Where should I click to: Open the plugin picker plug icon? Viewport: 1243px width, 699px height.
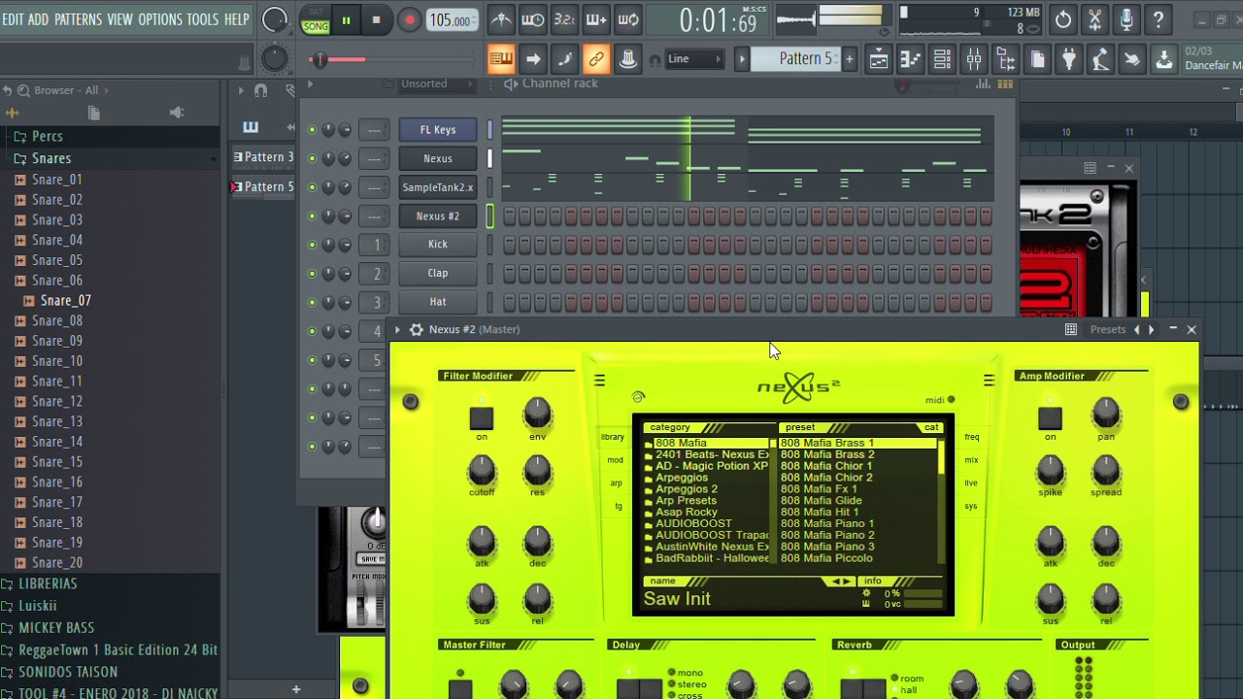(x=1069, y=60)
